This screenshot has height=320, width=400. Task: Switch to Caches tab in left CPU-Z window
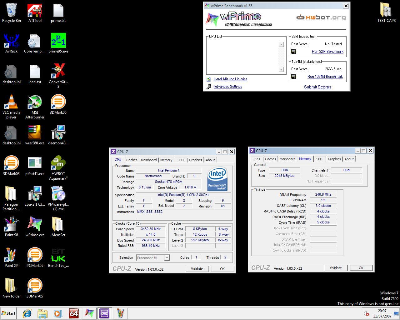[132, 160]
